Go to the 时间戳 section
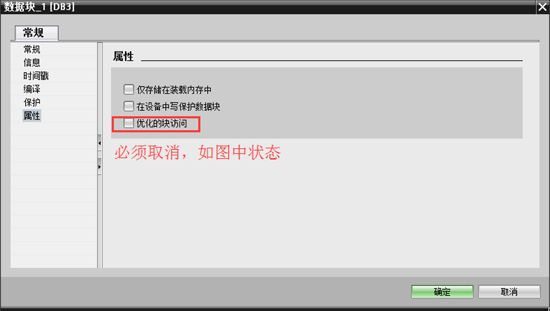 (36, 76)
